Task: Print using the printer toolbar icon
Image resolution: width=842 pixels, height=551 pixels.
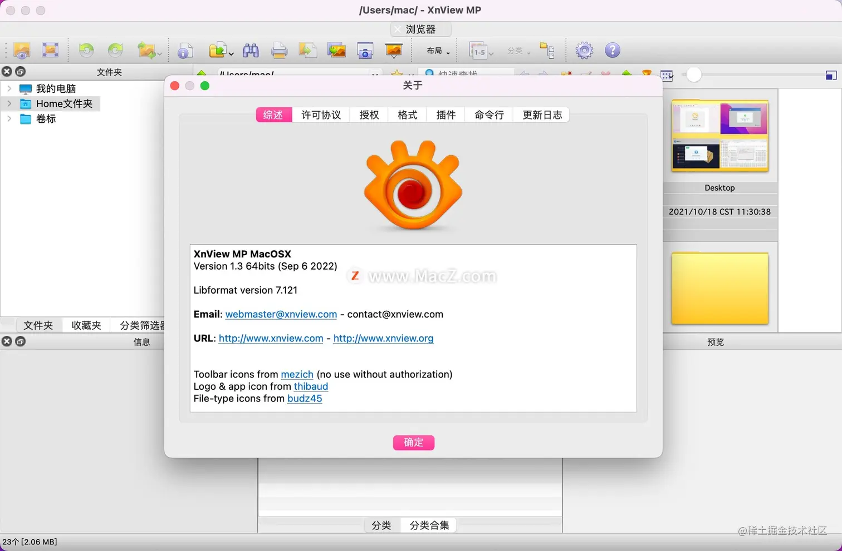Action: tap(279, 51)
